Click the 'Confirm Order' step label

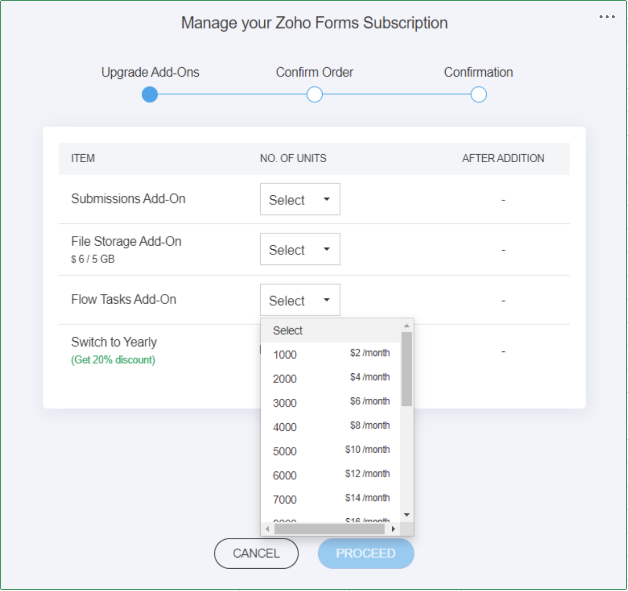click(x=315, y=72)
